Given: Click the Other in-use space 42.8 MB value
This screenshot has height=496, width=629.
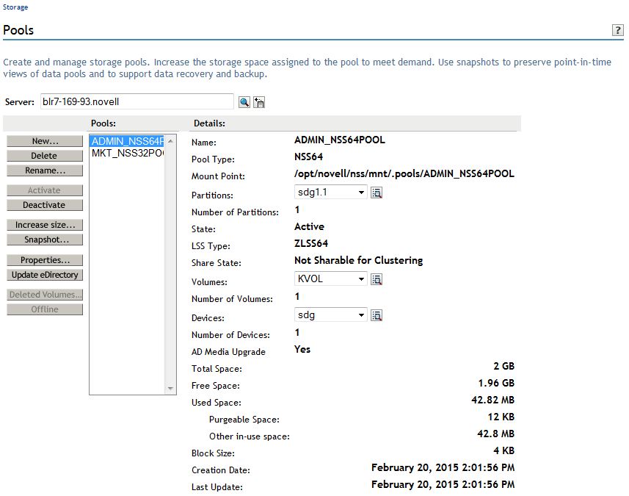Looking at the screenshot, I should [x=495, y=434].
